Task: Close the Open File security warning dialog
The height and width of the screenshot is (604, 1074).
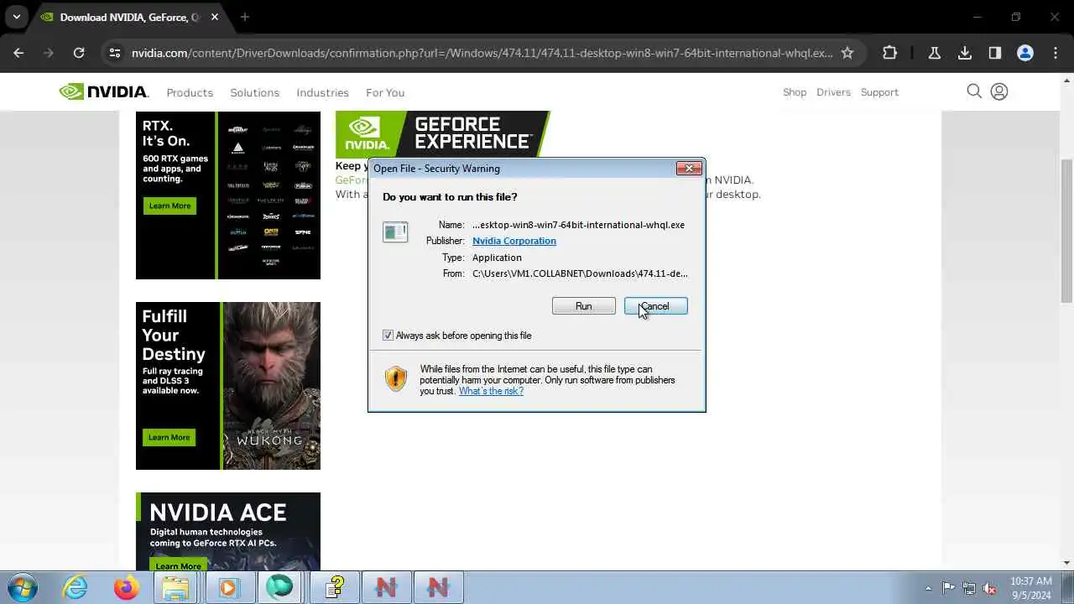Action: tap(689, 168)
